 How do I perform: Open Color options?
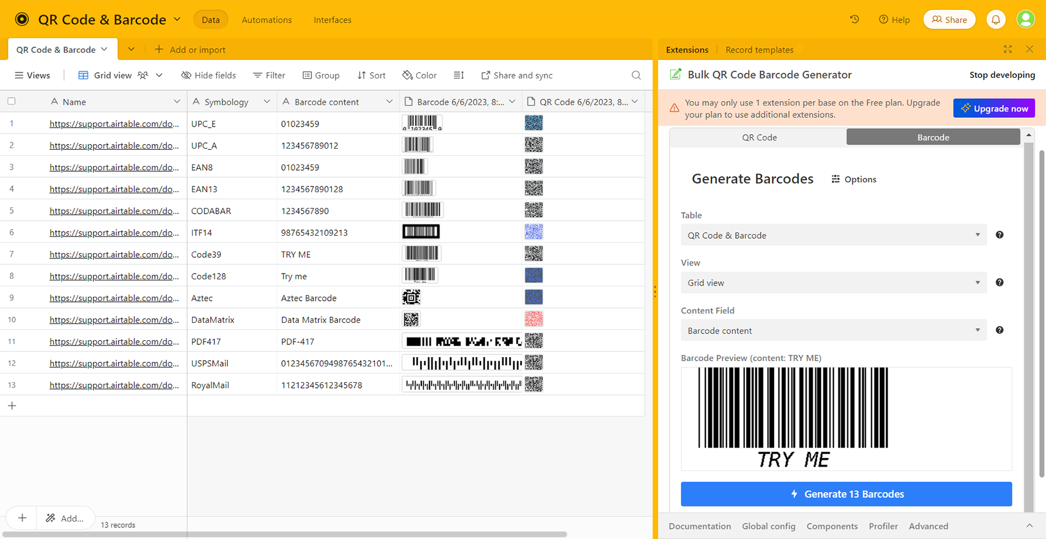coord(420,76)
